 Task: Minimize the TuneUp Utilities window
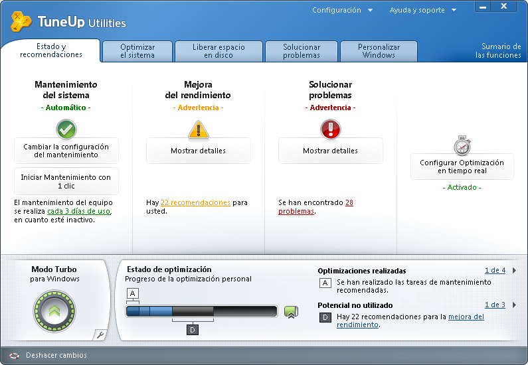(483, 7)
